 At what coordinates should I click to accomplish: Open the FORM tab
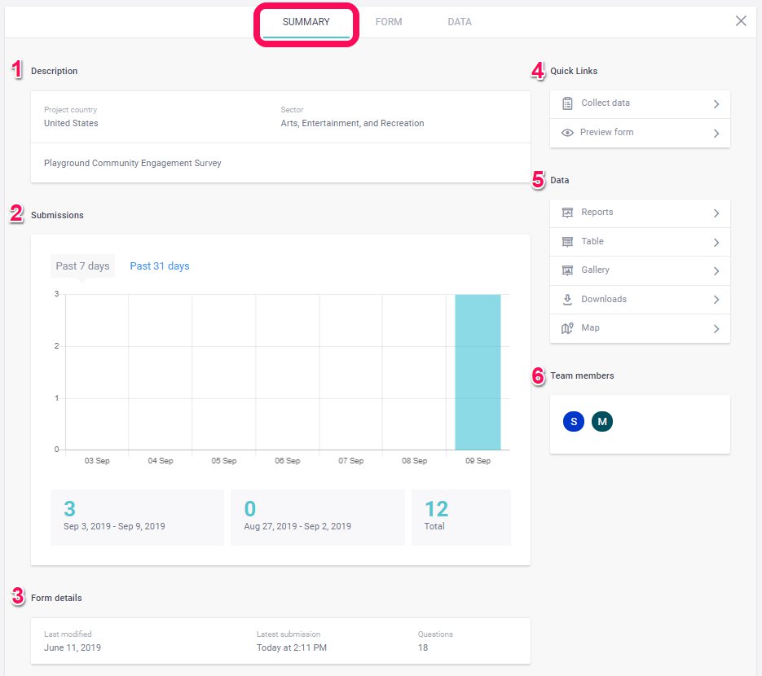pyautogui.click(x=389, y=22)
